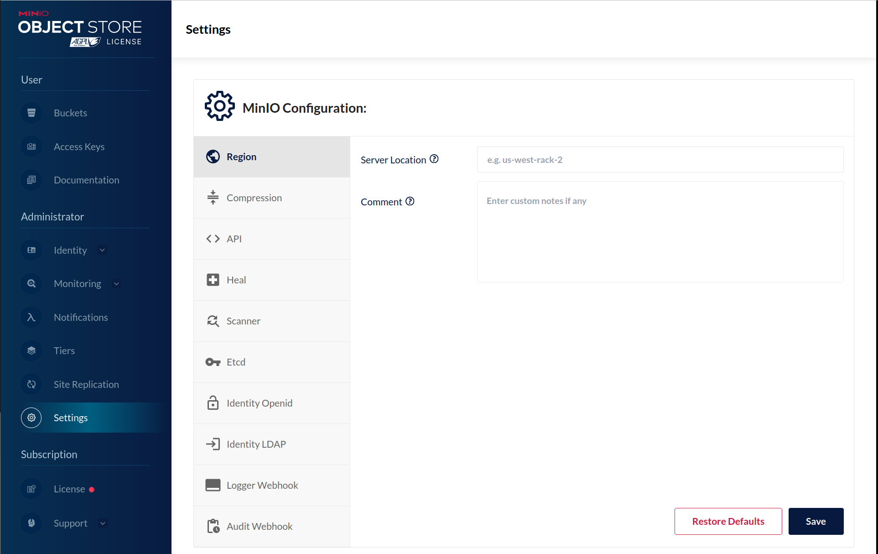Click the Scanner icon
The width and height of the screenshot is (878, 554).
(x=213, y=321)
